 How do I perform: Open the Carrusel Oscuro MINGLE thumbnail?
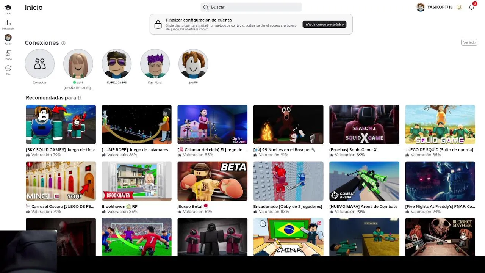(x=61, y=181)
